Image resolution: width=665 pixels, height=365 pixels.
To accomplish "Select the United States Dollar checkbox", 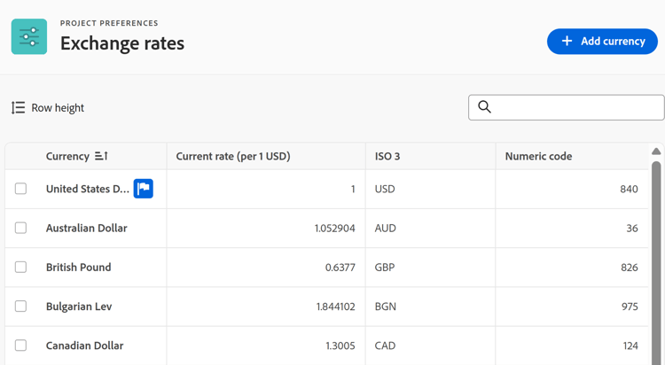I will (20, 189).
